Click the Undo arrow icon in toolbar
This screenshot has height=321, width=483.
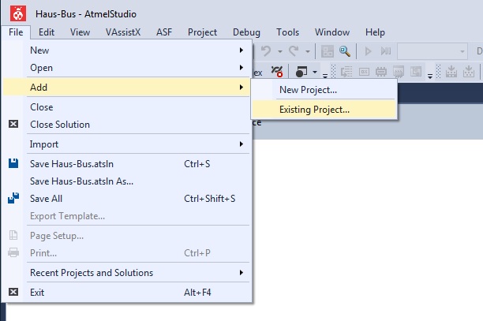(266, 51)
